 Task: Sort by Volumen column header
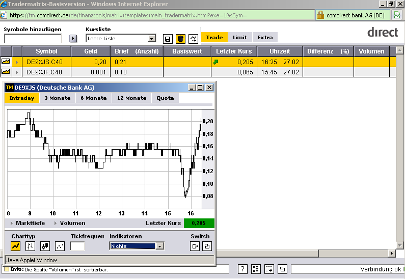[371, 51]
